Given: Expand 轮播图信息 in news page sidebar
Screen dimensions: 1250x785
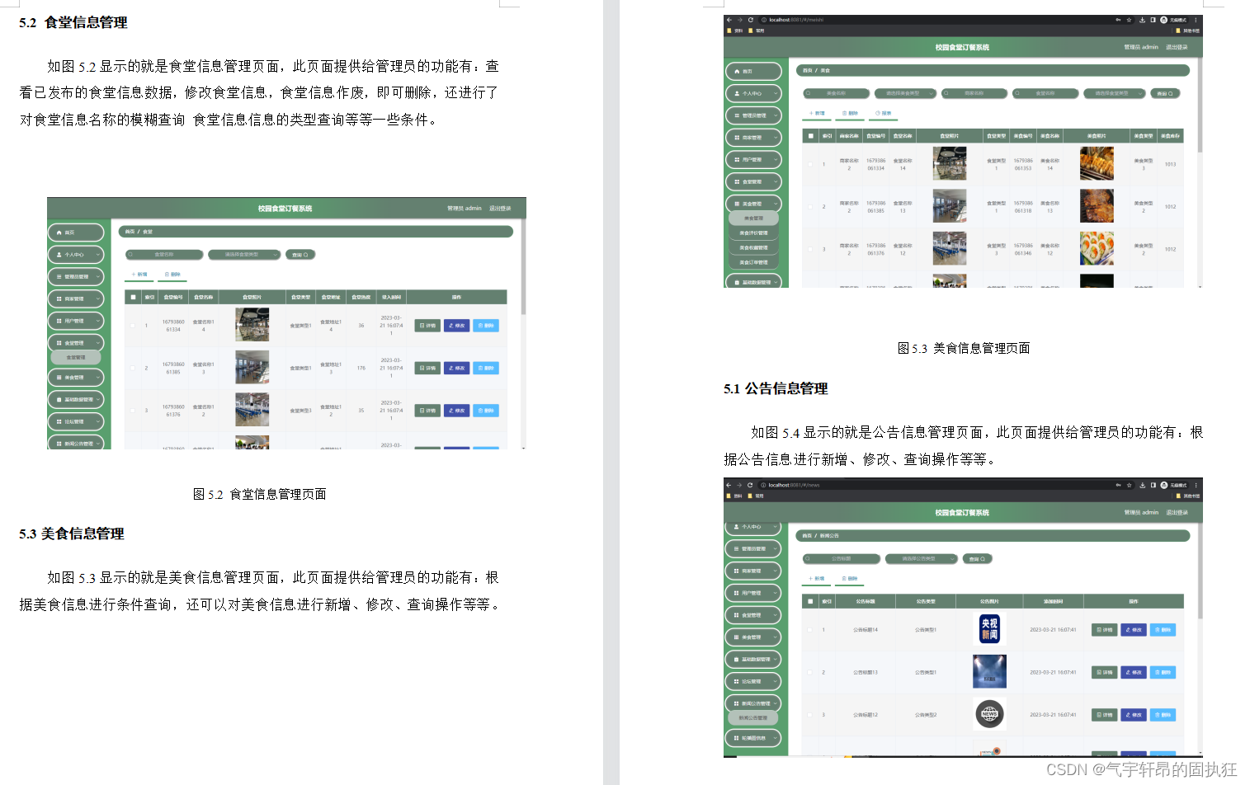Looking at the screenshot, I should [x=753, y=738].
